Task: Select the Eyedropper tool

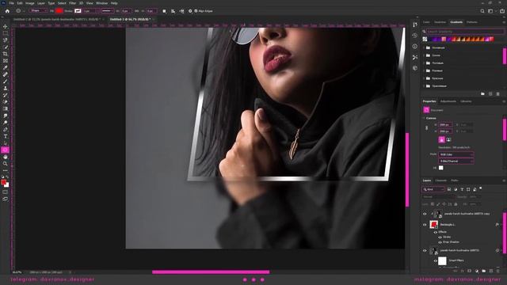Action: point(6,67)
